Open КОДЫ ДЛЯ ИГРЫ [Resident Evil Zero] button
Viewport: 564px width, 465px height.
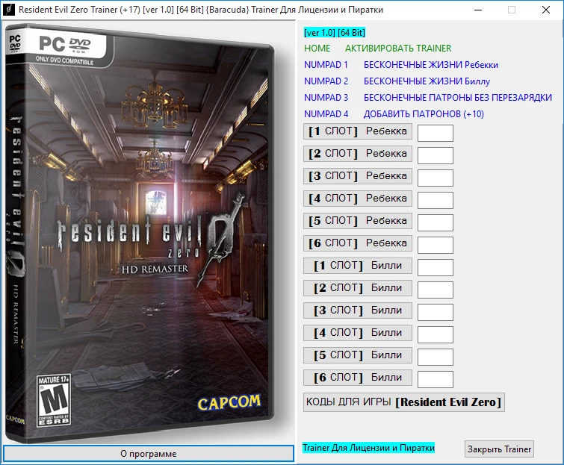pyautogui.click(x=404, y=402)
